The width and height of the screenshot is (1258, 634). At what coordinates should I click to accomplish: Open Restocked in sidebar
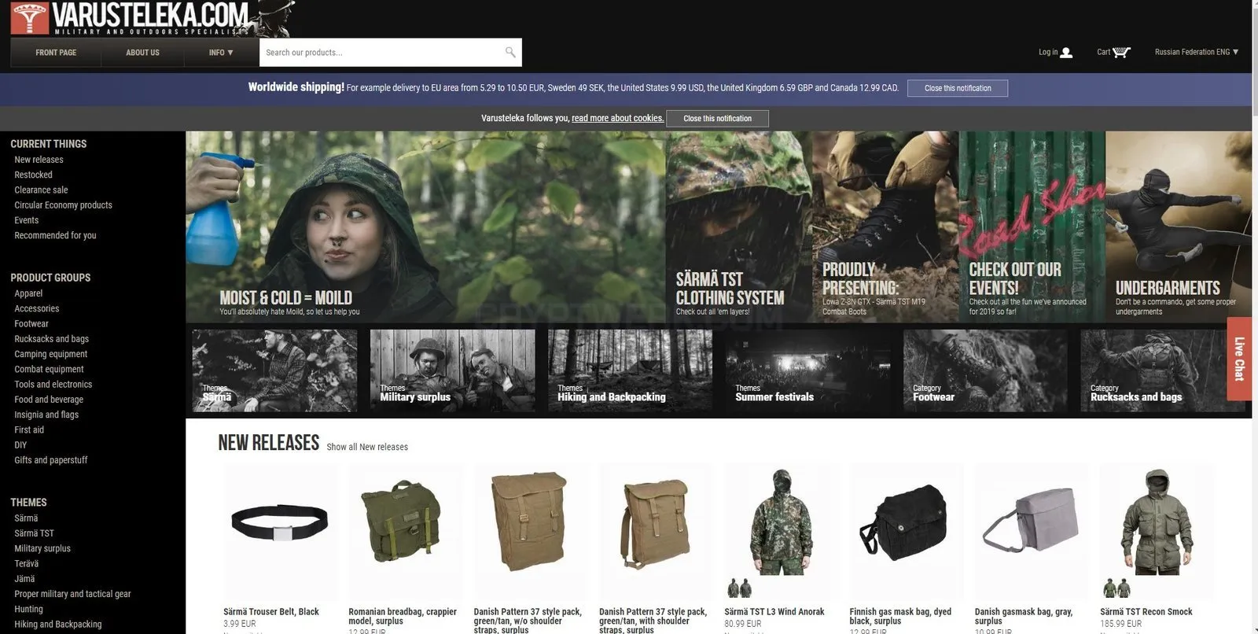(33, 175)
